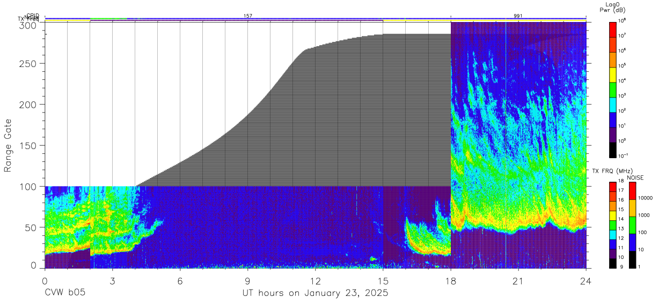Click the cyan segment of Lag0 power colorbar
This screenshot has width=659, height=304.
pos(613,105)
